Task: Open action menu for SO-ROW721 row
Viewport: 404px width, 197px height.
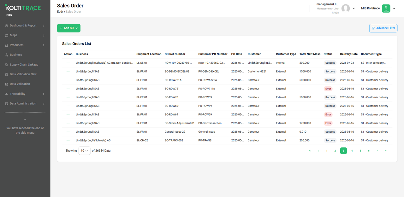Action: (68, 89)
